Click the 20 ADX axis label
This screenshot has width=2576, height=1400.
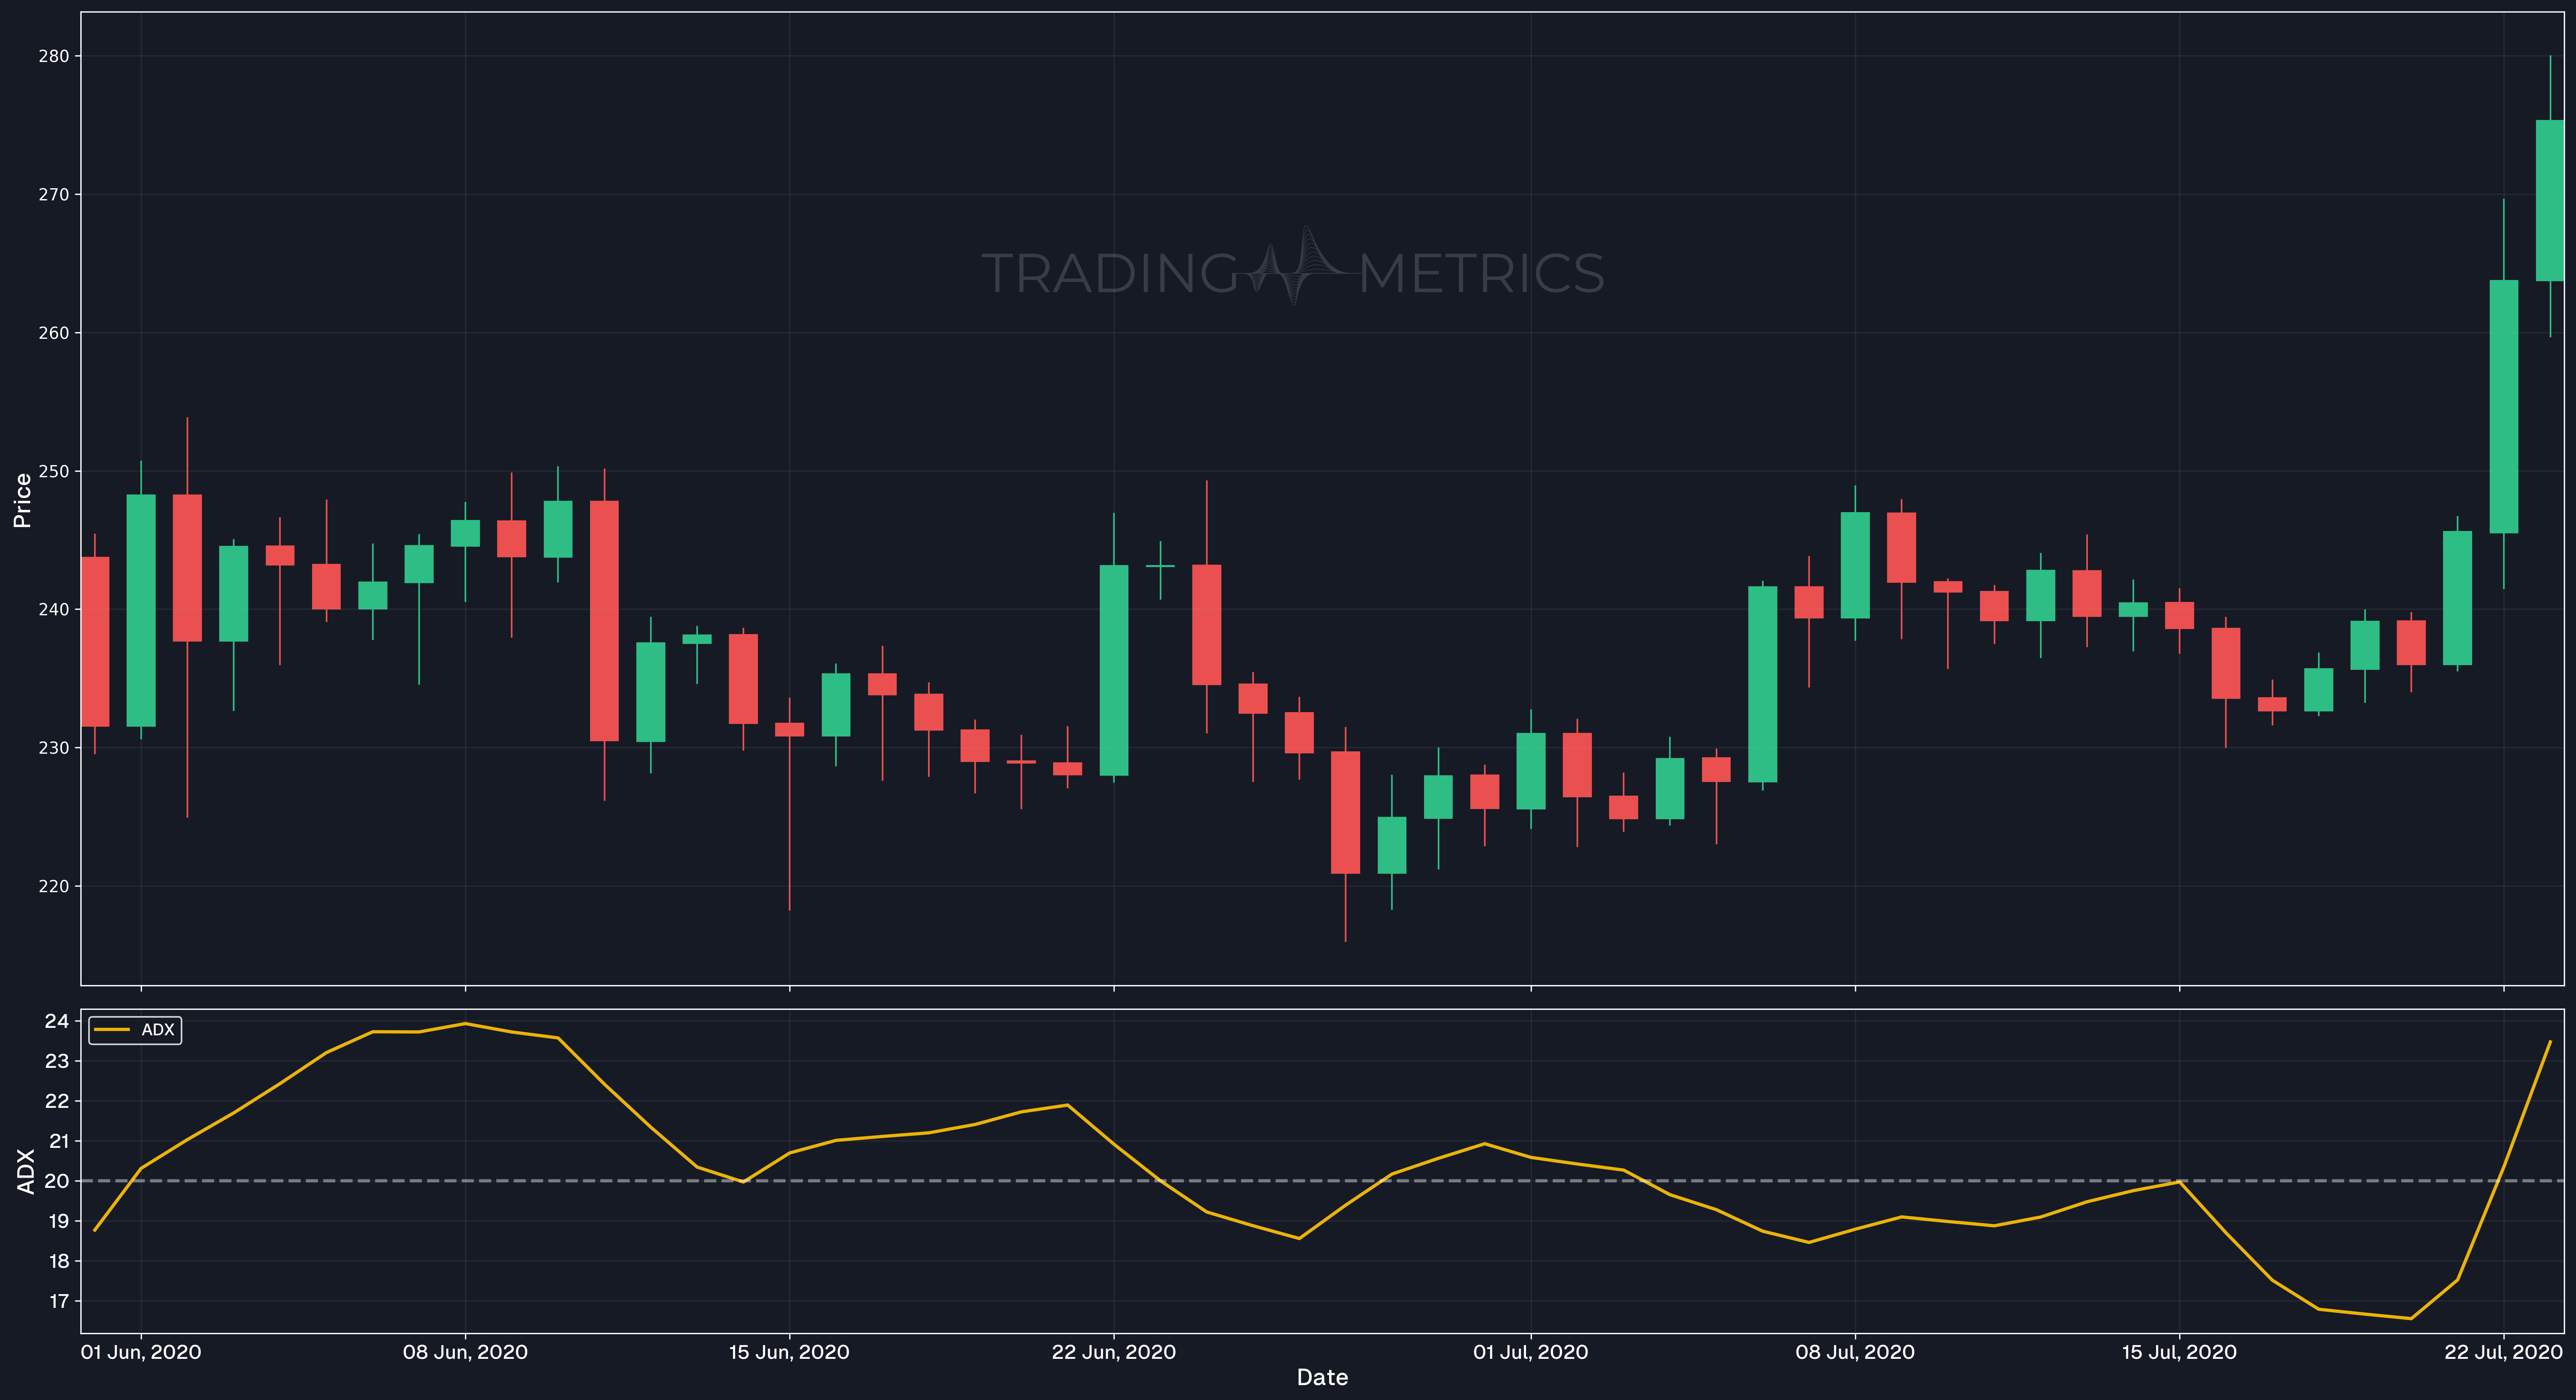tap(57, 1181)
